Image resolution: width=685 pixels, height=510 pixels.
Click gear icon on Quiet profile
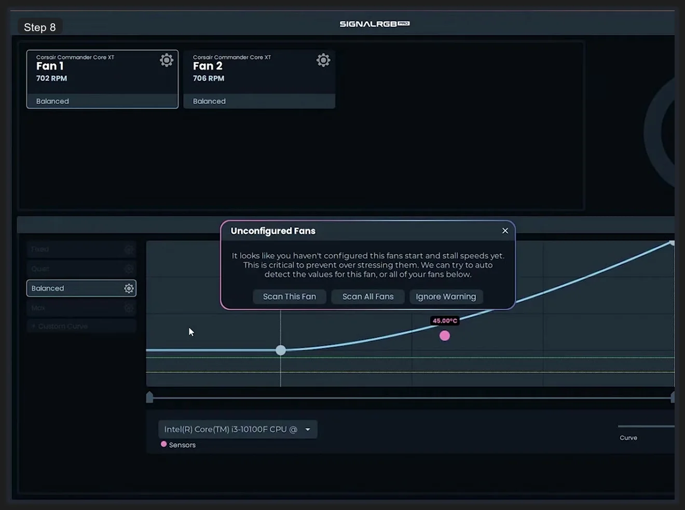pyautogui.click(x=129, y=269)
